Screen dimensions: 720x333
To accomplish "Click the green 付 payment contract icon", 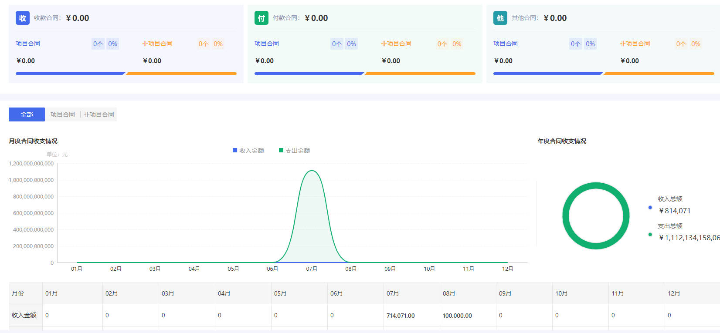I will pos(262,18).
